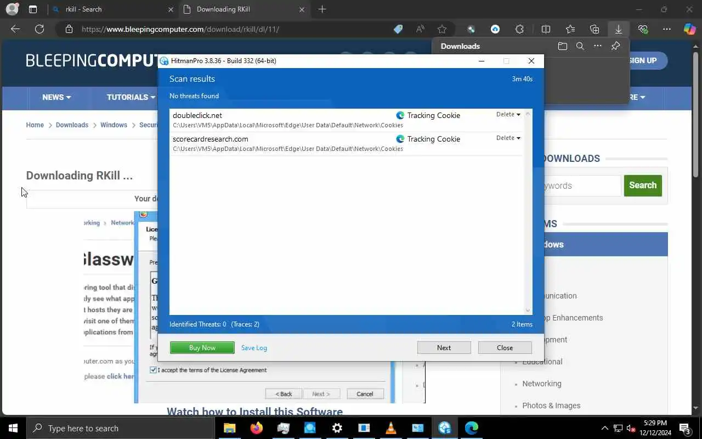Open Settings gear on taskbar

tap(337, 428)
